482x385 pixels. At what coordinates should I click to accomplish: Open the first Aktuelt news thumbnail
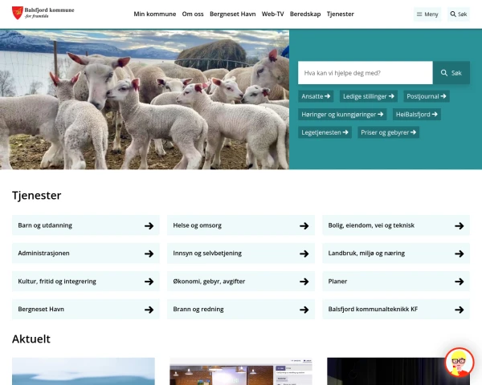pyautogui.click(x=84, y=371)
